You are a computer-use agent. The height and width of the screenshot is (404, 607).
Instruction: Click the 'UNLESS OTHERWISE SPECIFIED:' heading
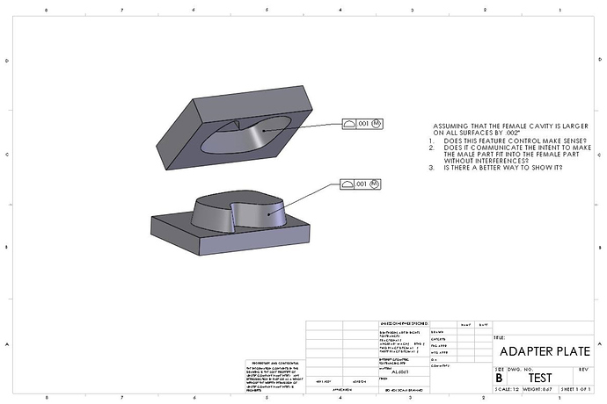pos(405,323)
